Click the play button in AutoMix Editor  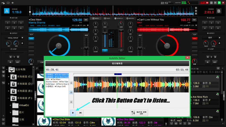coord(73,113)
